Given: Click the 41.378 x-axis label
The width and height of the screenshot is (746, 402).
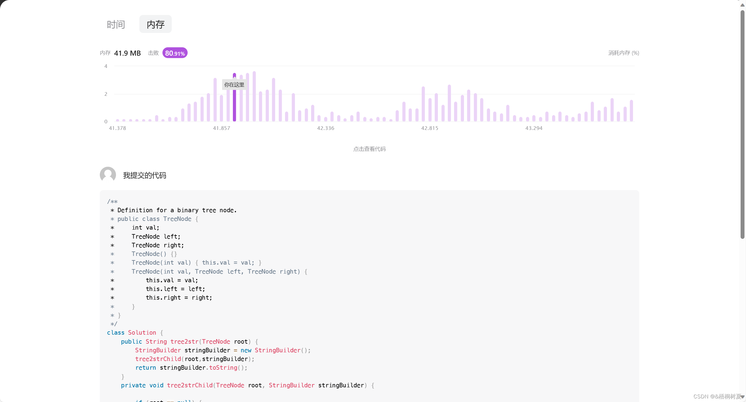Looking at the screenshot, I should click(x=117, y=128).
